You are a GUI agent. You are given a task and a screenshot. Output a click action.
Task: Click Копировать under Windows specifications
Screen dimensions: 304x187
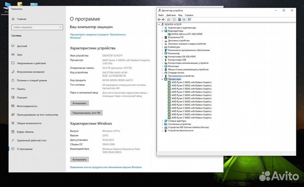(79, 160)
